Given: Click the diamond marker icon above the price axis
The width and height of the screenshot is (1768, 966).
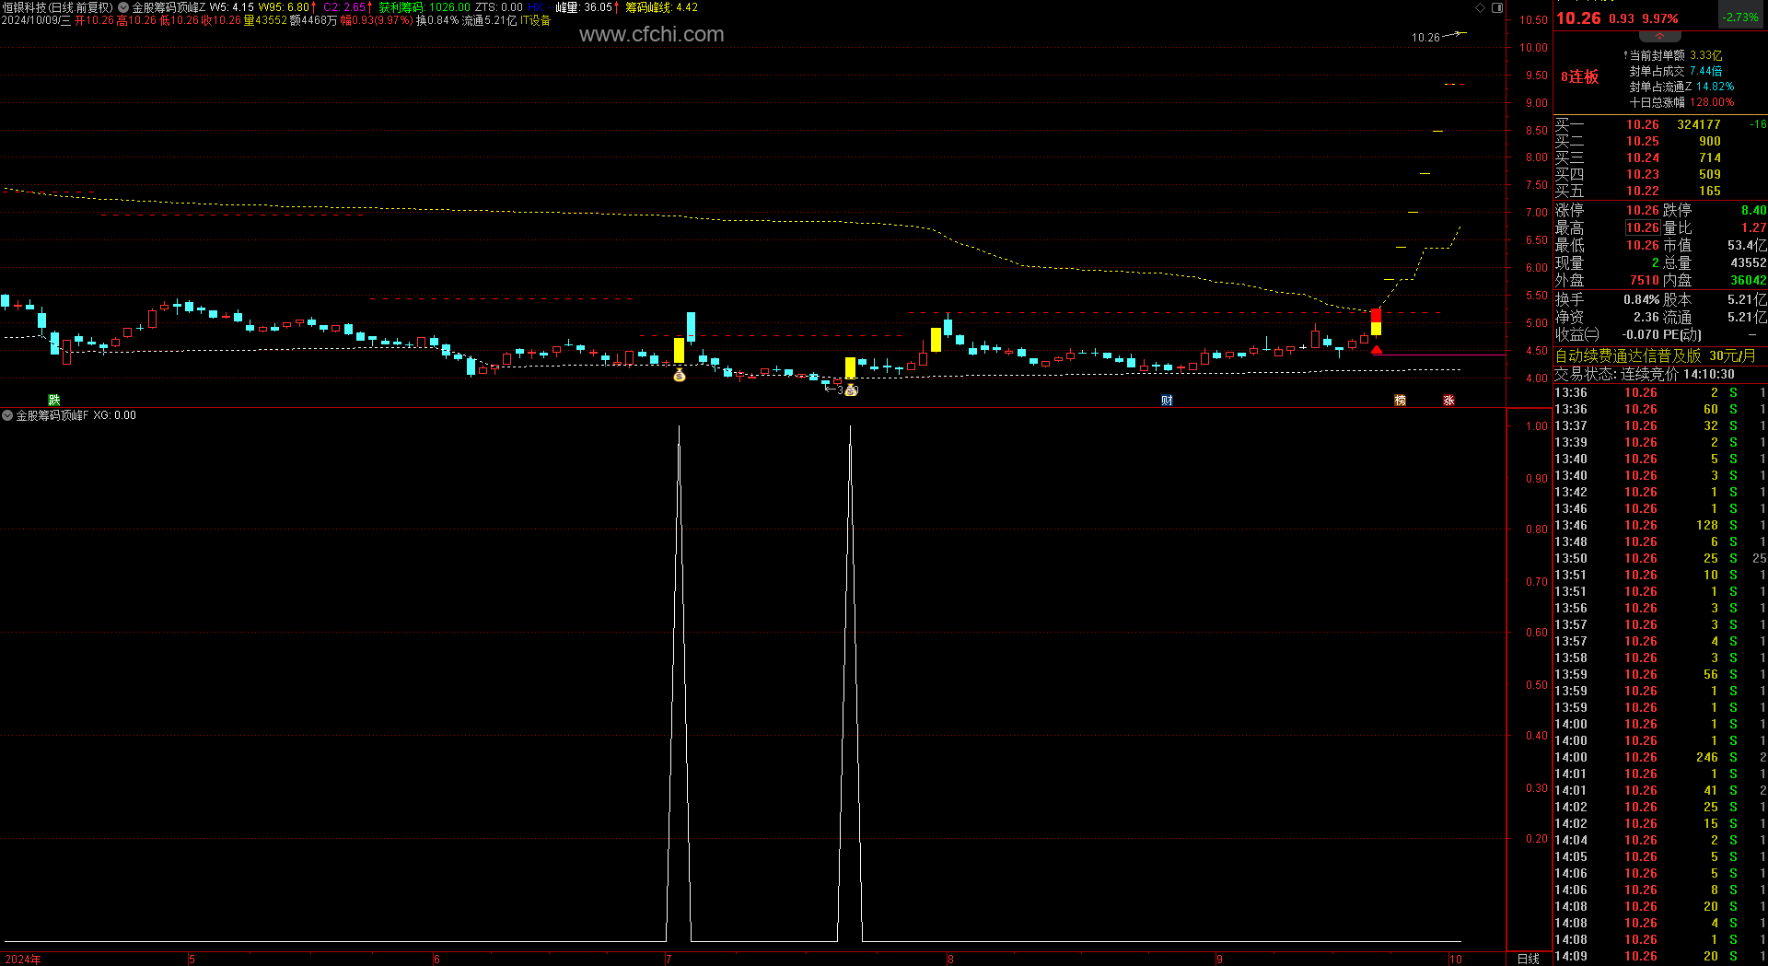Looking at the screenshot, I should pyautogui.click(x=1480, y=7).
